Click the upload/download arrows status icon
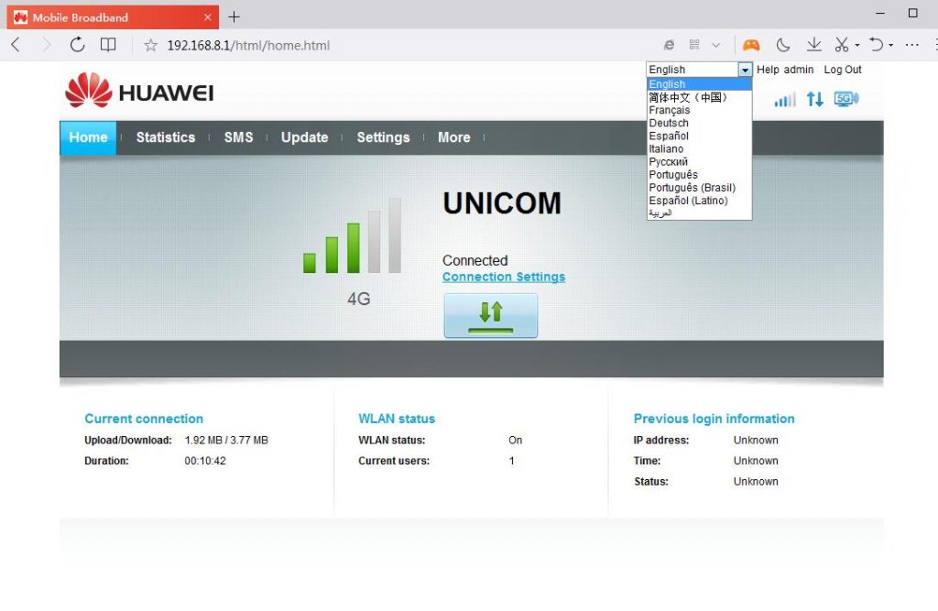The height and width of the screenshot is (611, 938). (x=815, y=99)
